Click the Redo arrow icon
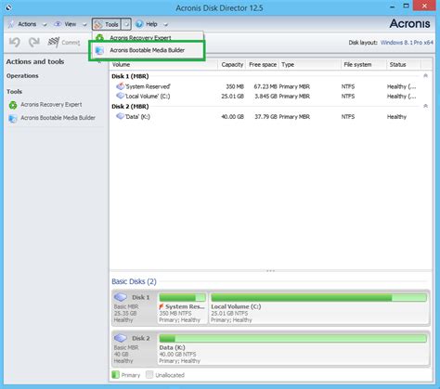This screenshot has width=440, height=389. (34, 42)
